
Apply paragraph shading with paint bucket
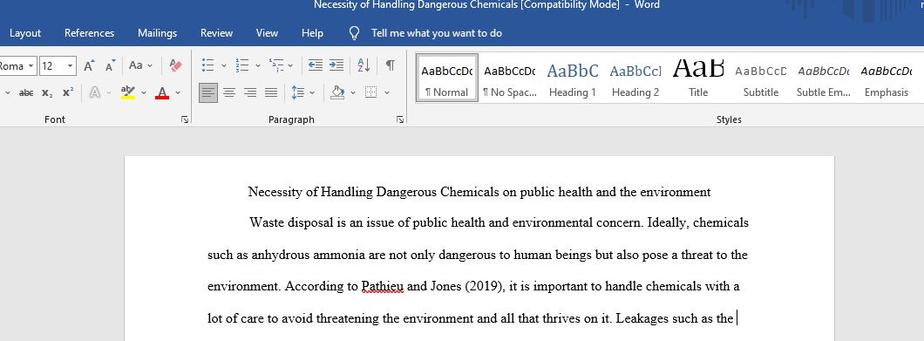click(337, 92)
